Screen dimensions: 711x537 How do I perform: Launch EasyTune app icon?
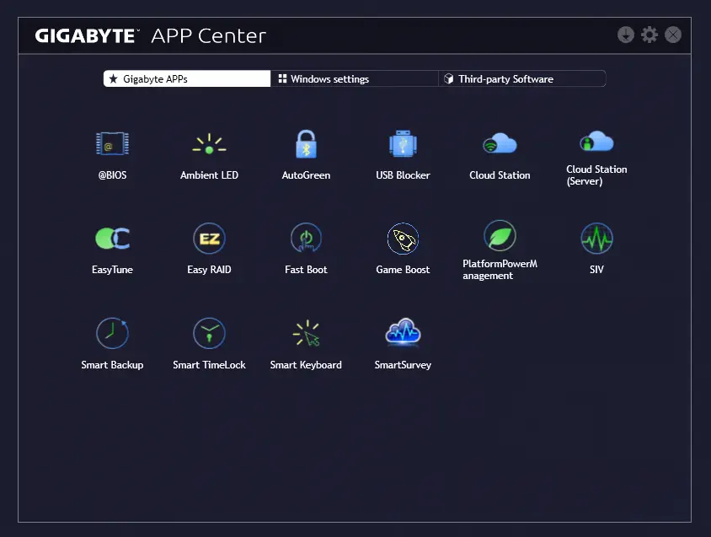point(112,239)
